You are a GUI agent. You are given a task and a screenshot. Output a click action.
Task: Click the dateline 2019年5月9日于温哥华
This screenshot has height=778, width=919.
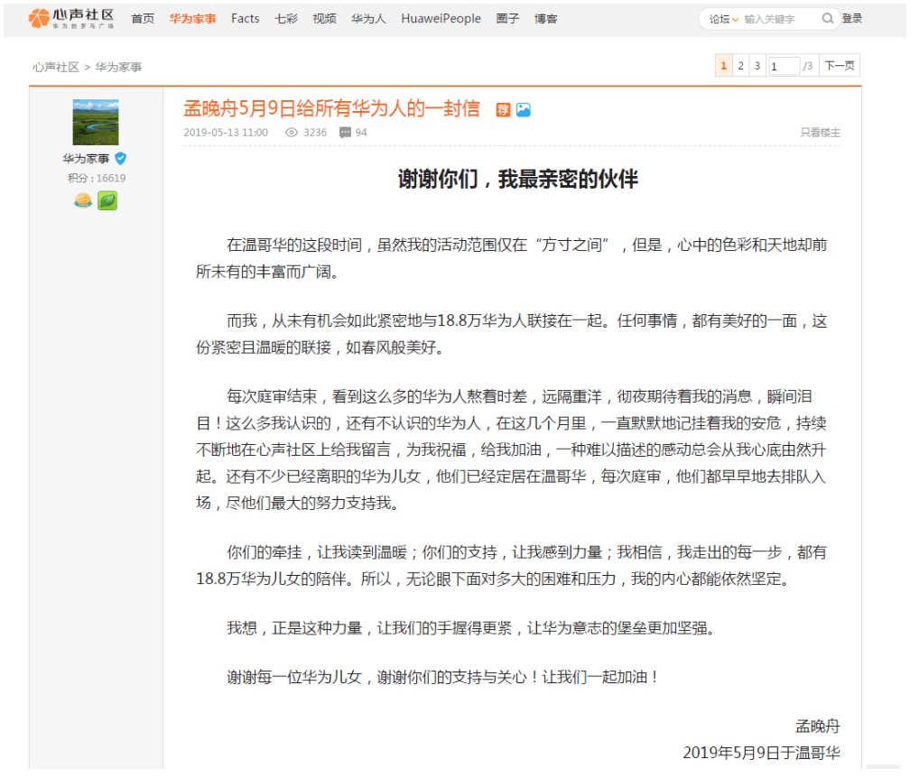coord(761,753)
